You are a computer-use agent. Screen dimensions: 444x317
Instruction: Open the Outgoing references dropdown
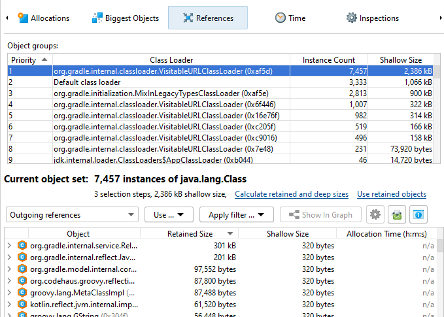click(x=72, y=215)
